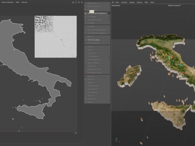The height and width of the screenshot is (146, 195).
Task: Run the Restore UV command
Action: coord(97,99)
